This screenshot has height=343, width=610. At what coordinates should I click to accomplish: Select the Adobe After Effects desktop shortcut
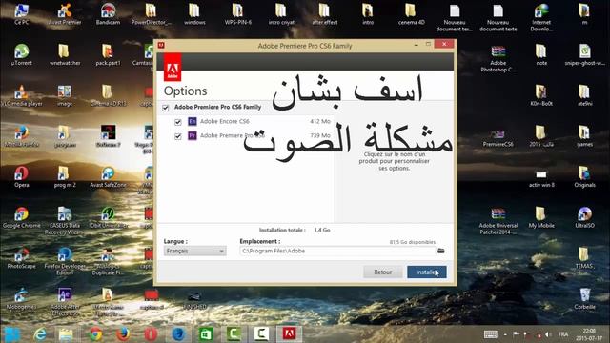[x=65, y=302]
